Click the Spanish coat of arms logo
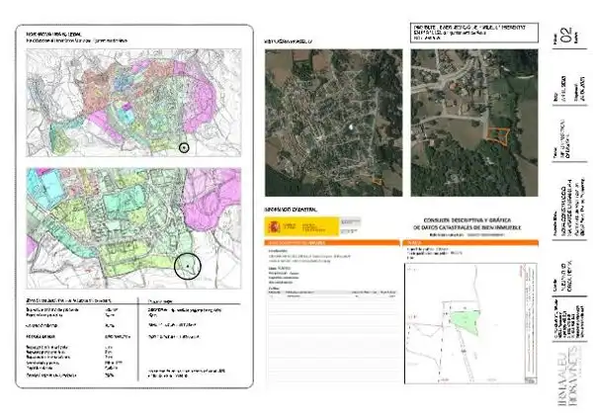This screenshot has width=593, height=420. (274, 227)
